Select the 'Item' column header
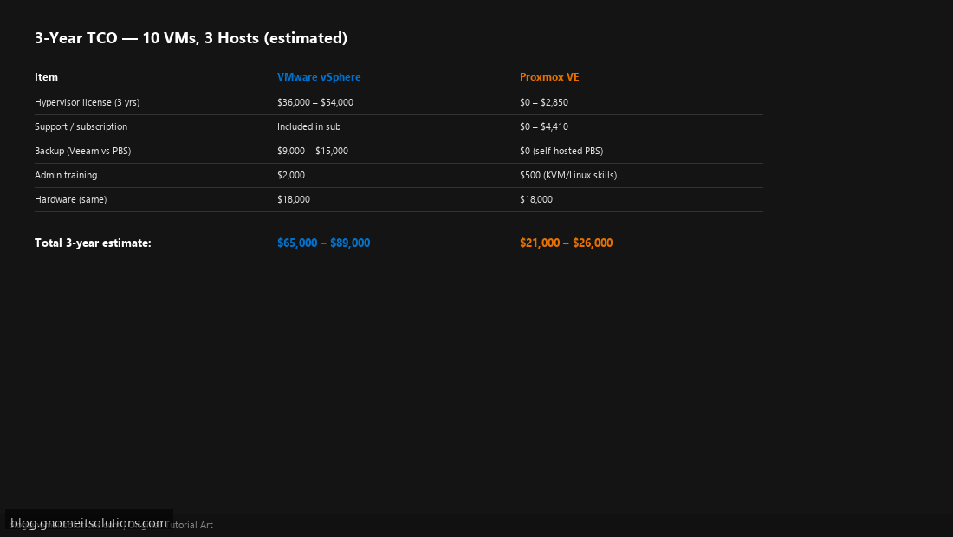The width and height of the screenshot is (953, 537). coord(46,77)
